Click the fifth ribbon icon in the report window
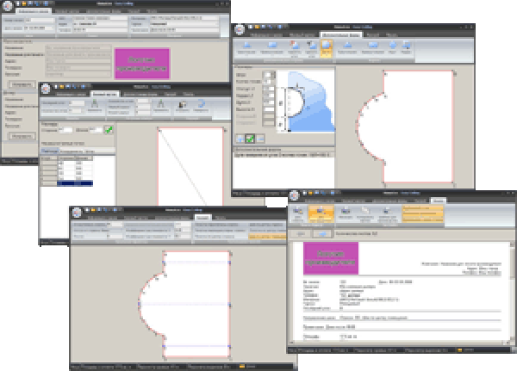 click(x=387, y=213)
